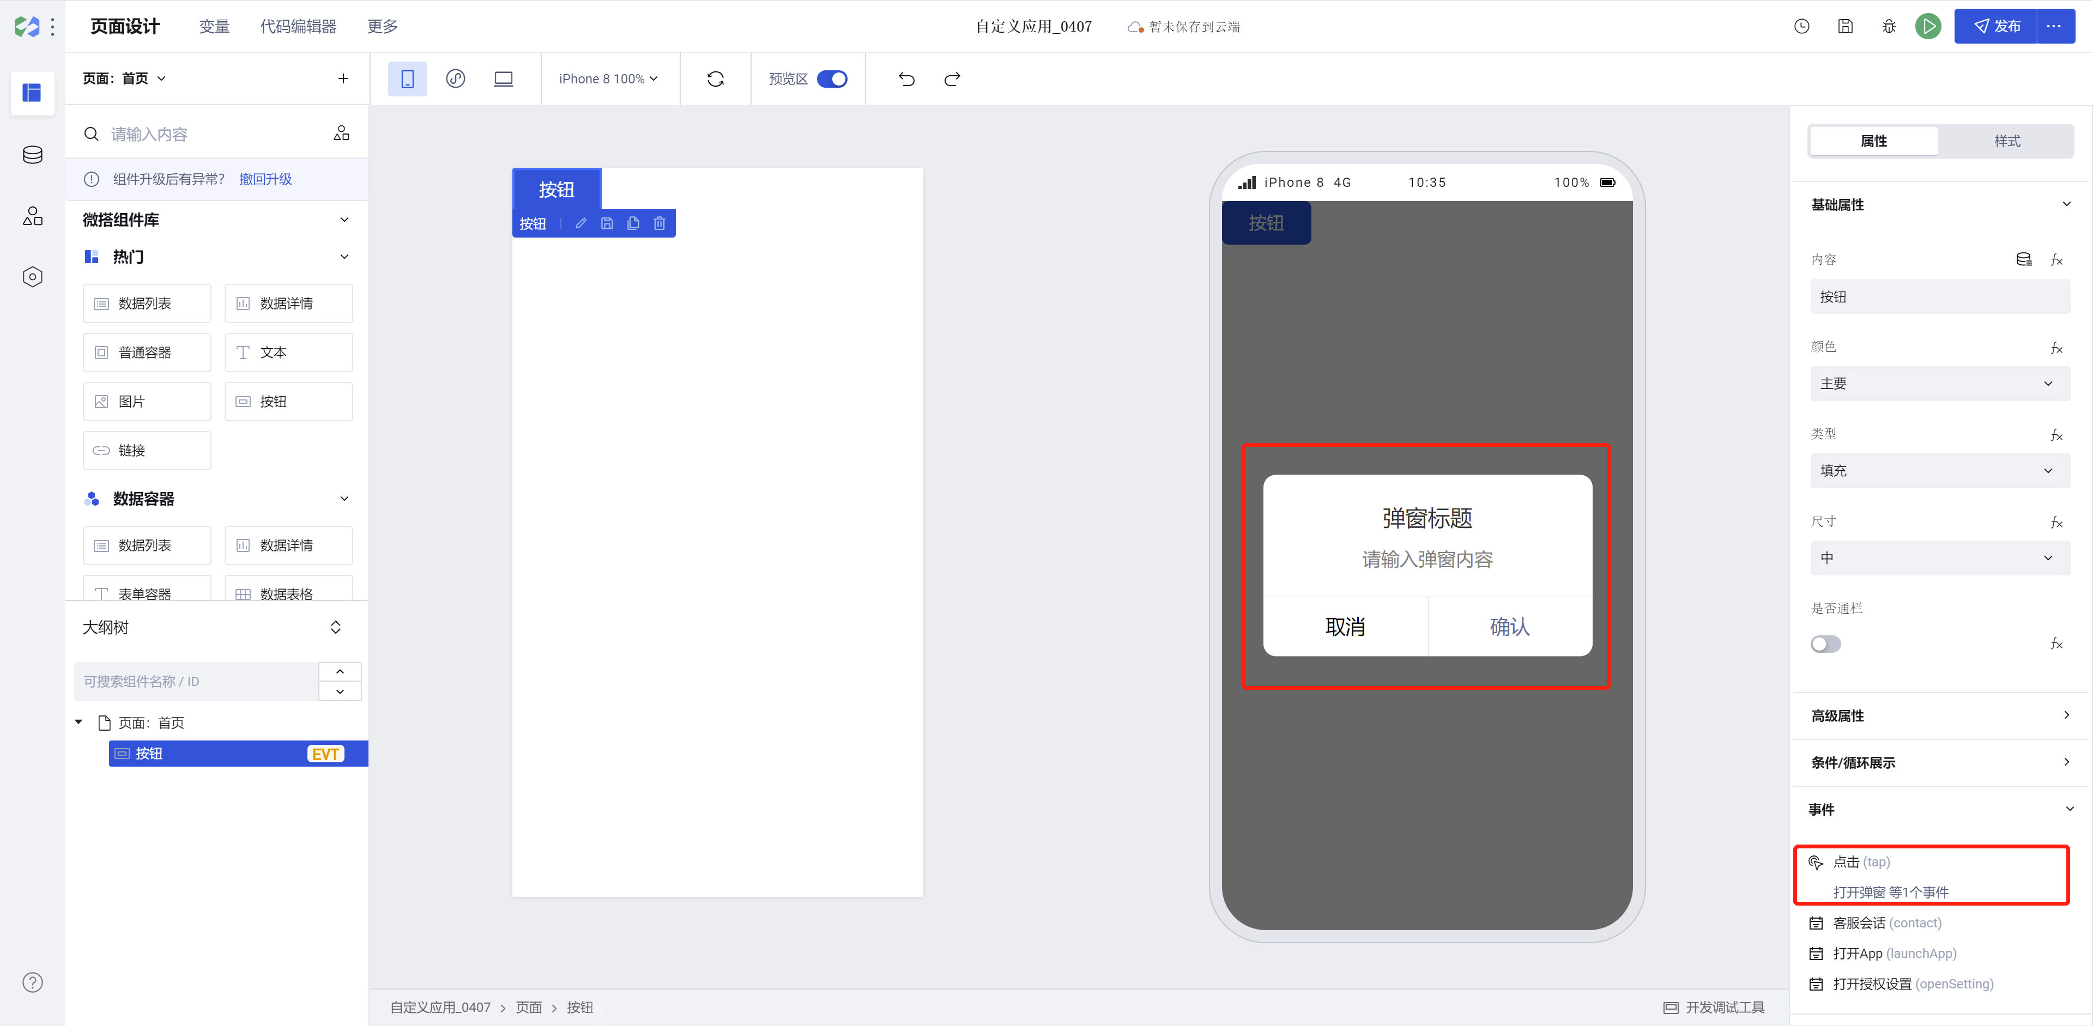The width and height of the screenshot is (2093, 1026).
Task: Open the size dropdown set to 中
Action: coord(1940,558)
